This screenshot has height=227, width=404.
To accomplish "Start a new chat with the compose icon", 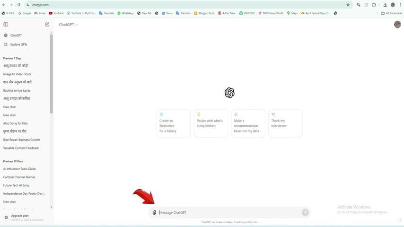I will coord(47,25).
